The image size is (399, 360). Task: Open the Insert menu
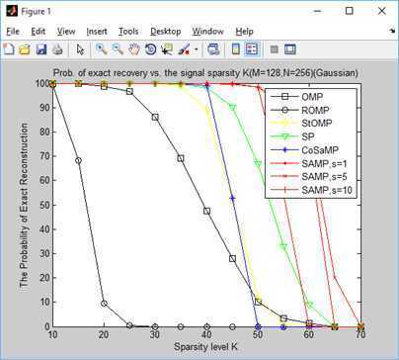coord(97,32)
